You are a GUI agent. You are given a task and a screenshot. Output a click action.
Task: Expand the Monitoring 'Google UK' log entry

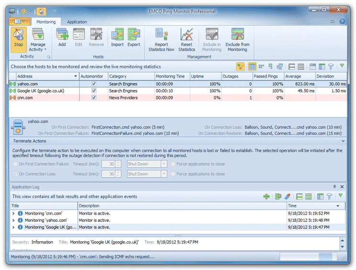[x=13, y=227]
